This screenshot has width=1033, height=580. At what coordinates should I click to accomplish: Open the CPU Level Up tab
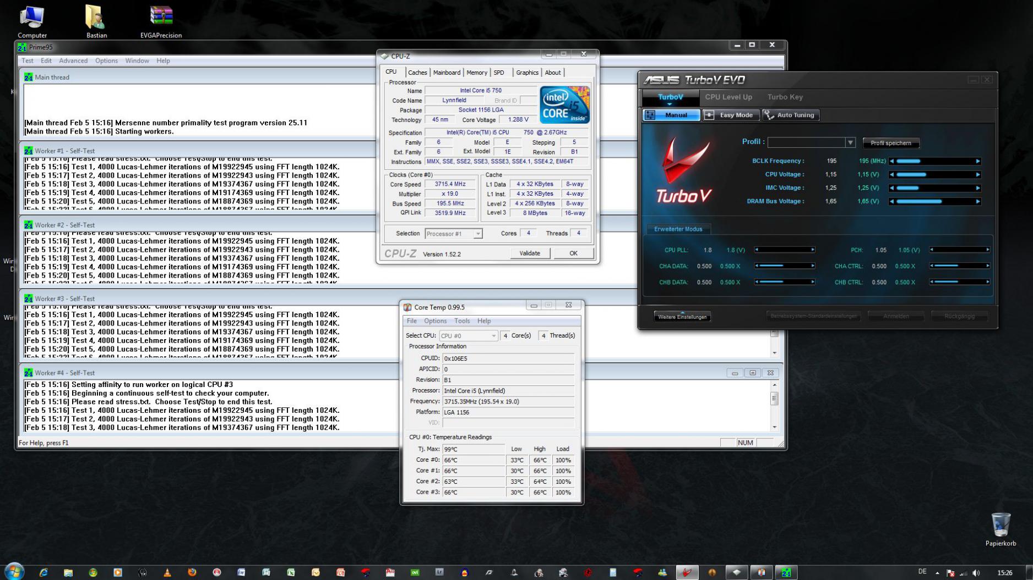tap(728, 97)
